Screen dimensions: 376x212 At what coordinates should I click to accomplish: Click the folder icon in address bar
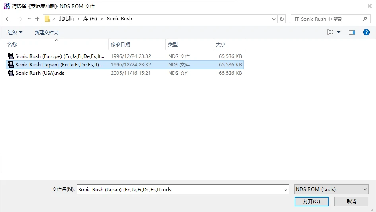point(47,19)
